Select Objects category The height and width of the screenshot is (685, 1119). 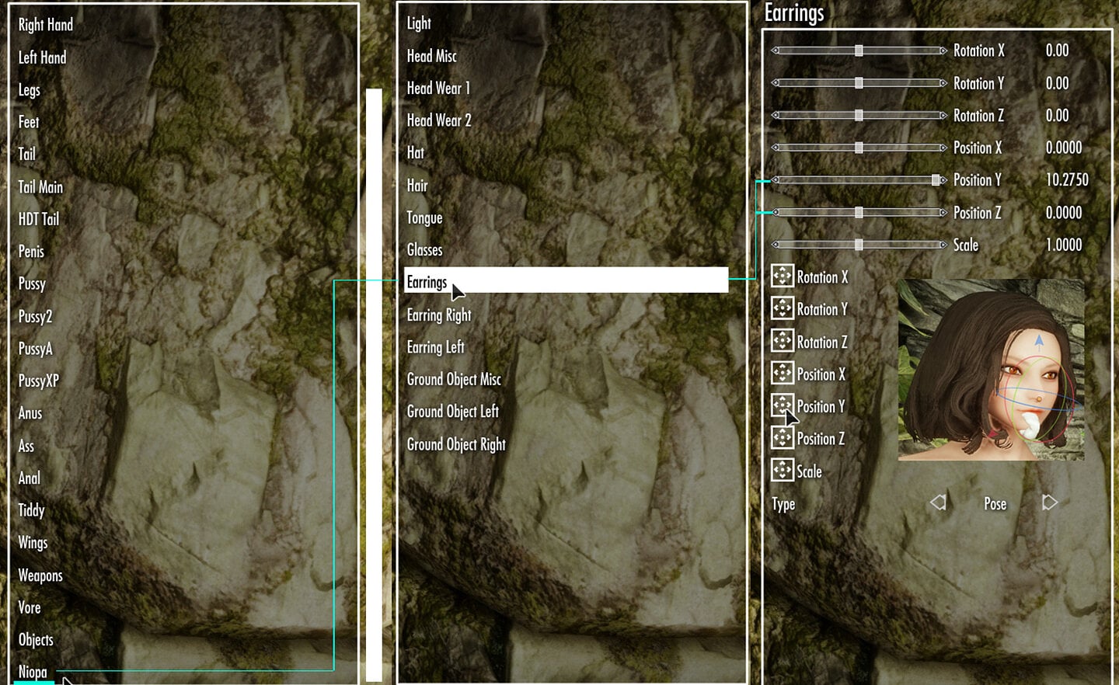36,640
